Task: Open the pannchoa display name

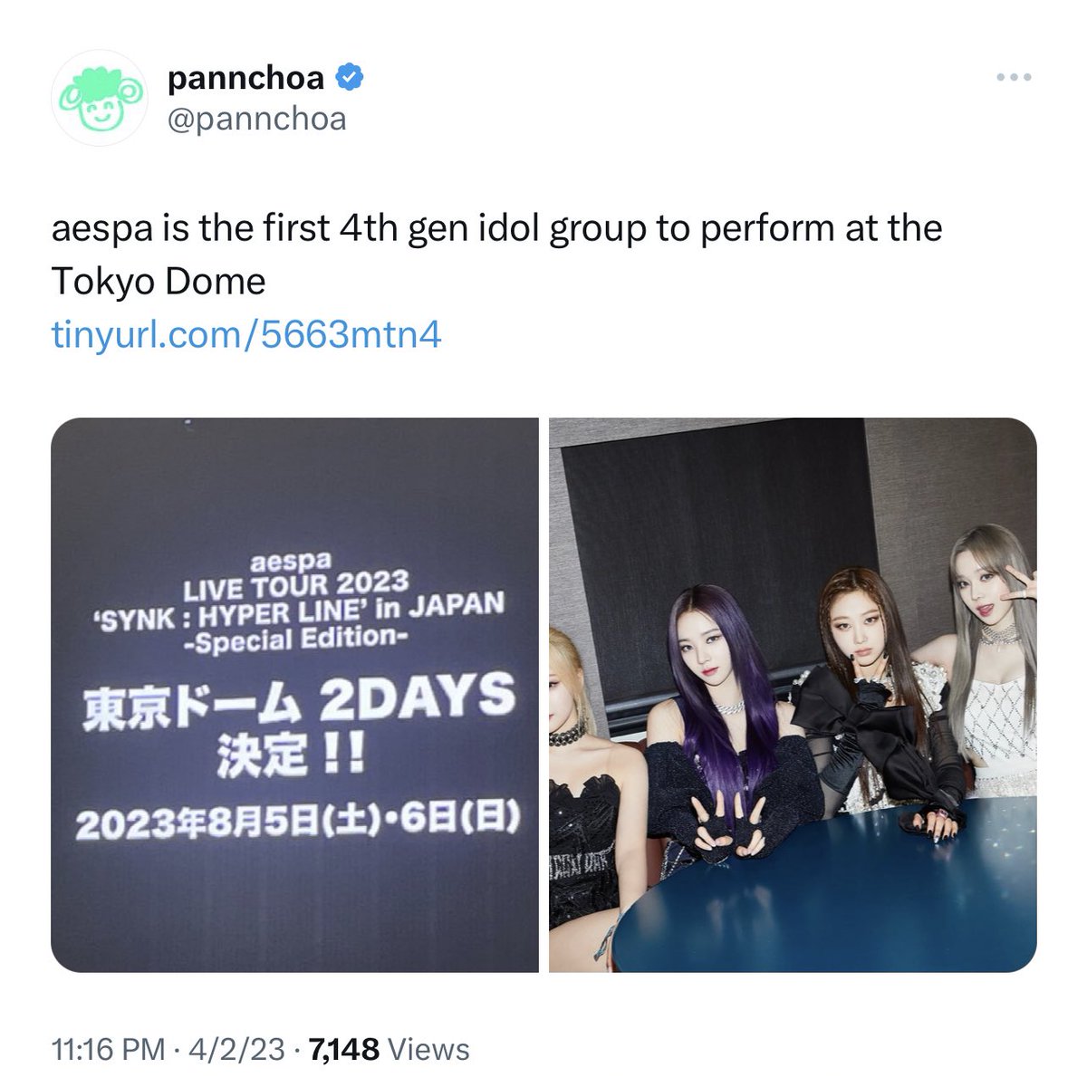Action: tap(245, 79)
